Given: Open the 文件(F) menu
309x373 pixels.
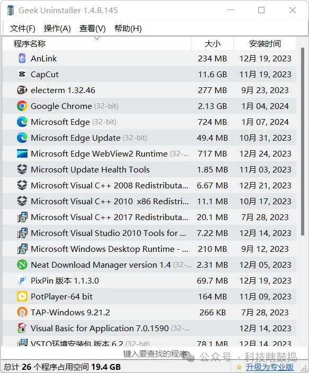Looking at the screenshot, I should pyautogui.click(x=23, y=29).
